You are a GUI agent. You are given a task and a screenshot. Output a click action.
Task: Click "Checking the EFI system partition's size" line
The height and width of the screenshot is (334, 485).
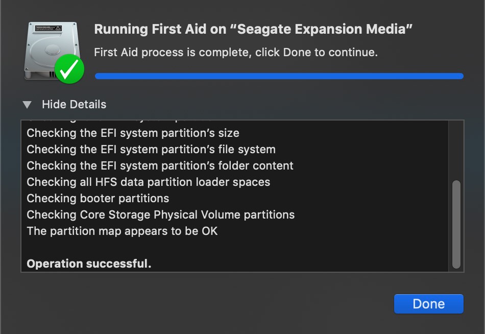133,133
